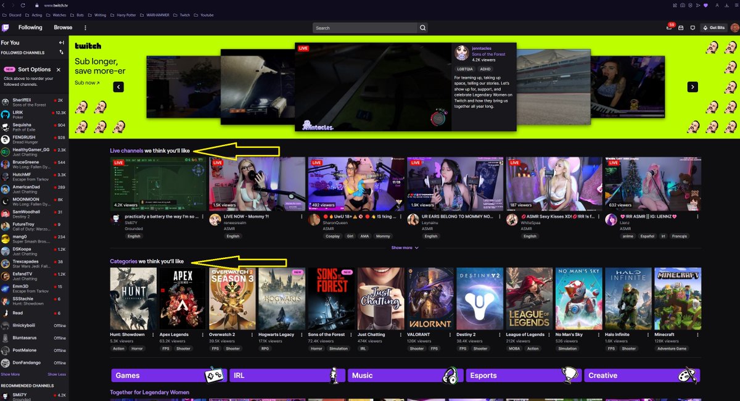
Task: Click the search magnifier button
Action: pyautogui.click(x=423, y=28)
